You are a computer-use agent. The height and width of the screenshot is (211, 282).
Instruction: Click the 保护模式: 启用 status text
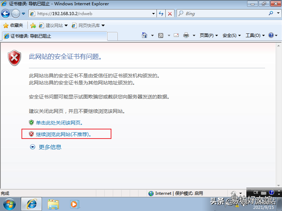click(189, 193)
